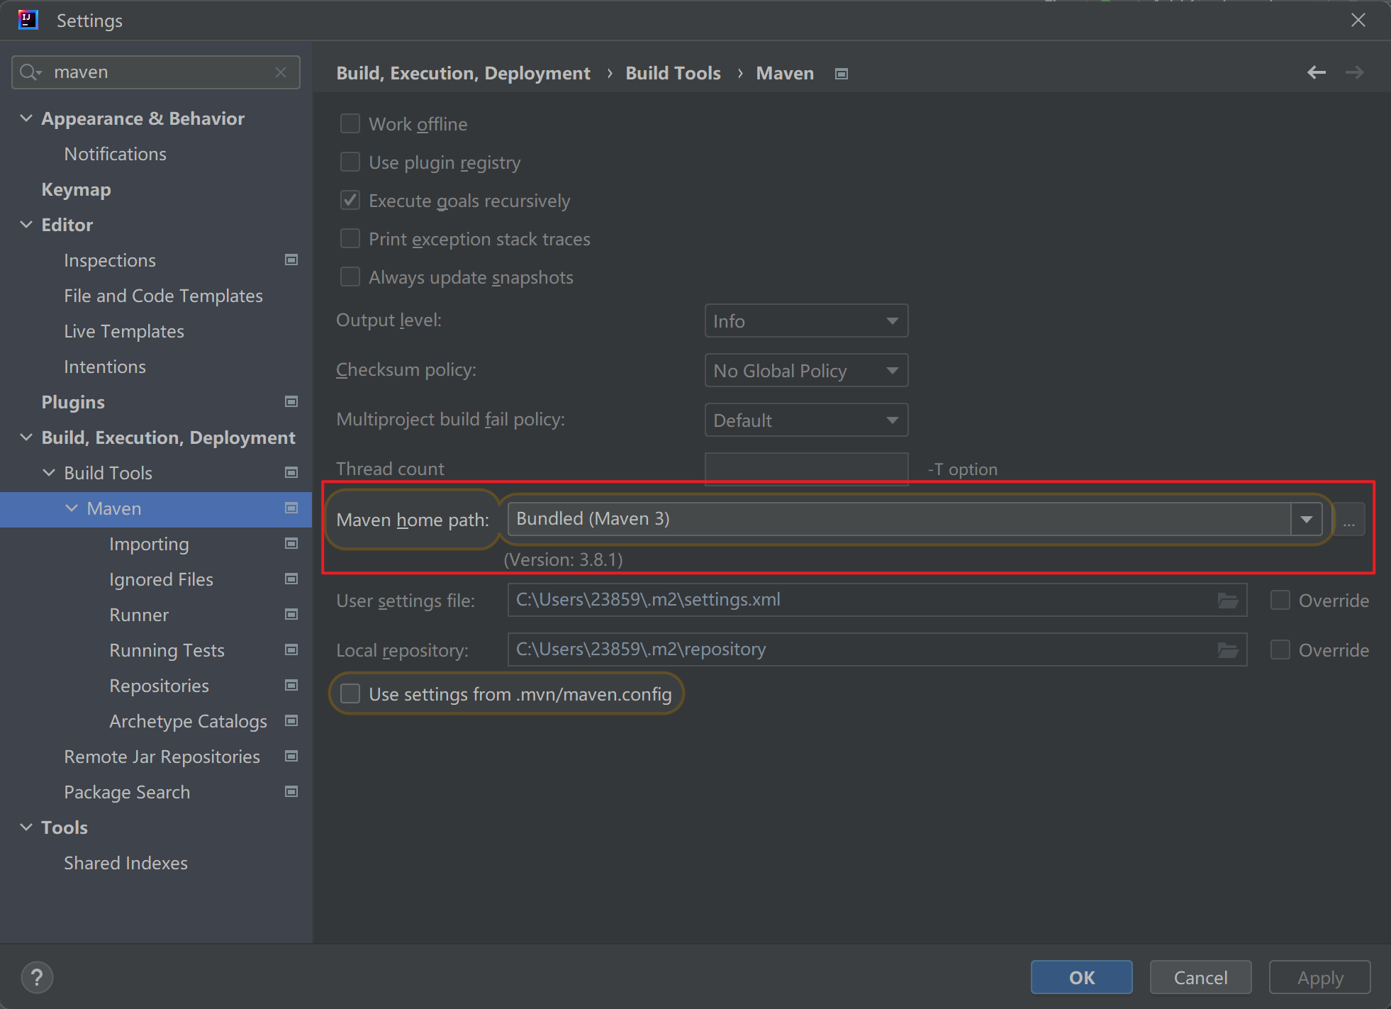Open Maven home path dropdown arrow

(1306, 520)
